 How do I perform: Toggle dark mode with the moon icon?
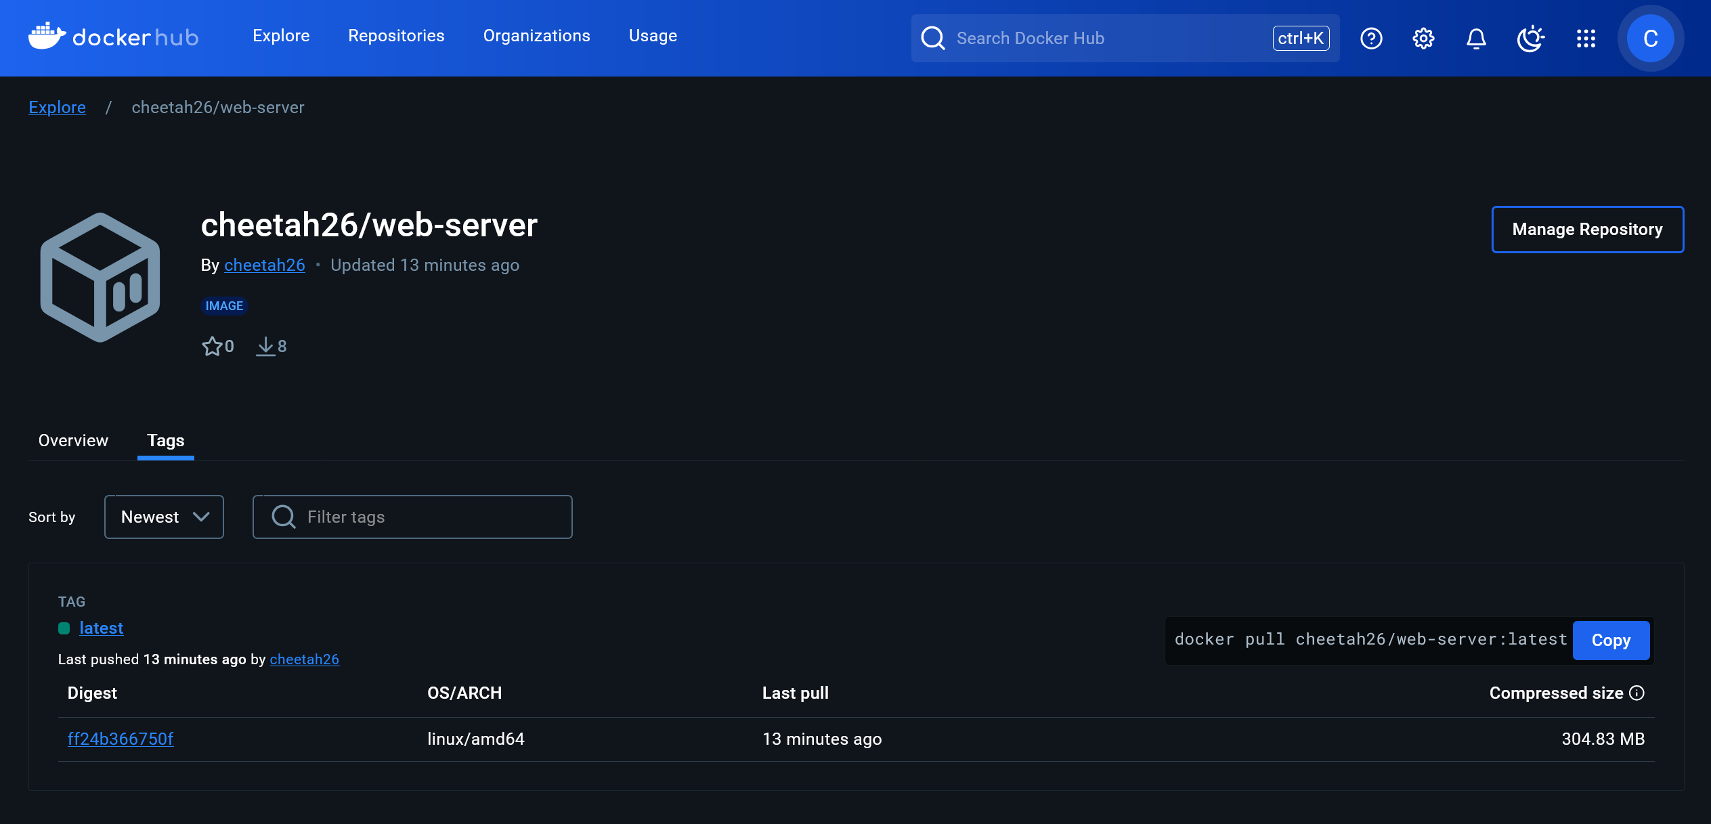point(1531,39)
